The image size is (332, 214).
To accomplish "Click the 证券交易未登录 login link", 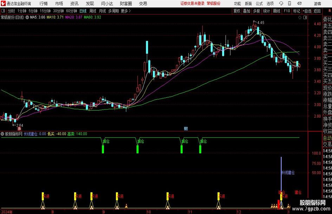I will pos(193,4).
